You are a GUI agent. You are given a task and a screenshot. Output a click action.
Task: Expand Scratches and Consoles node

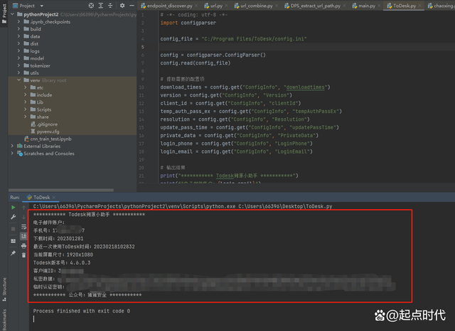click(12, 153)
